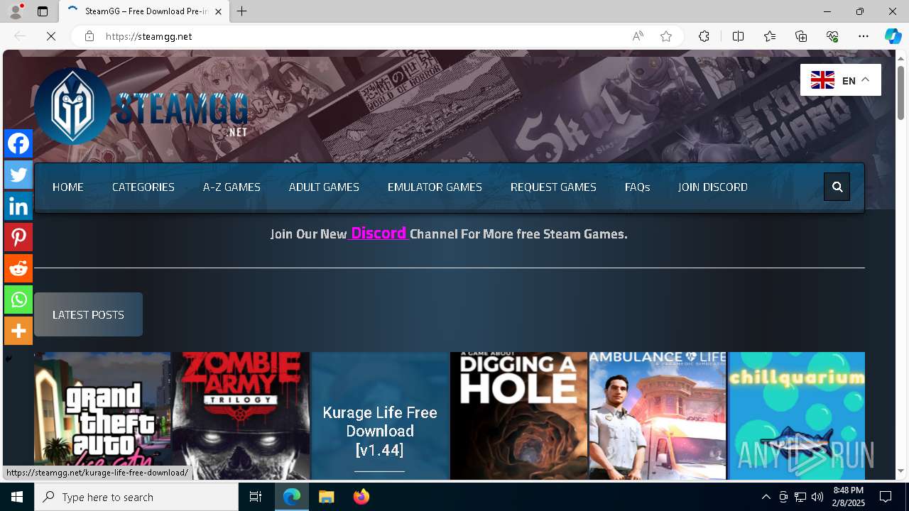Click scrollbar up arrow
909x511 pixels.
[900, 57]
